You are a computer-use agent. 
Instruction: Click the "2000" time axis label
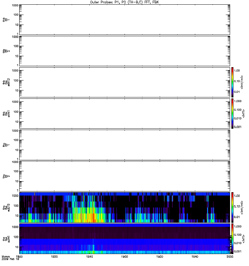[230, 257]
